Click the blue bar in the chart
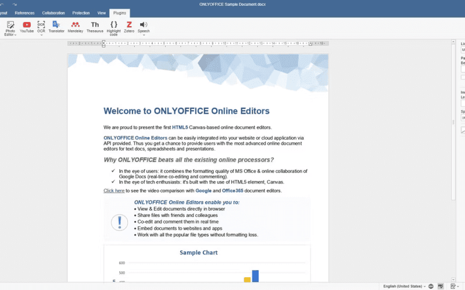 click(255, 276)
